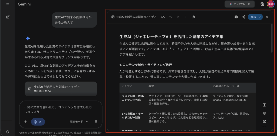The height and width of the screenshot is (136, 277).
Task: Start a new chat with the edit icon
Action: coord(8,17)
